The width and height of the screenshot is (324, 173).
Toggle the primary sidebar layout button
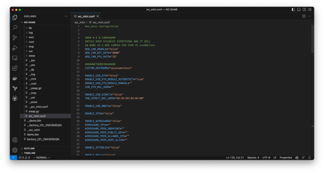293,10
